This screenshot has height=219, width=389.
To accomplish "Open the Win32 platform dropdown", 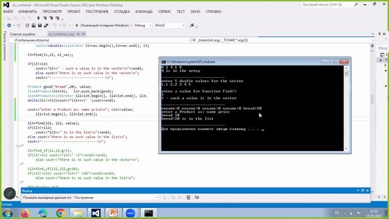I will point(170,26).
